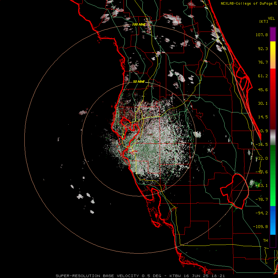Click the [KT] units label

(x=263, y=21)
